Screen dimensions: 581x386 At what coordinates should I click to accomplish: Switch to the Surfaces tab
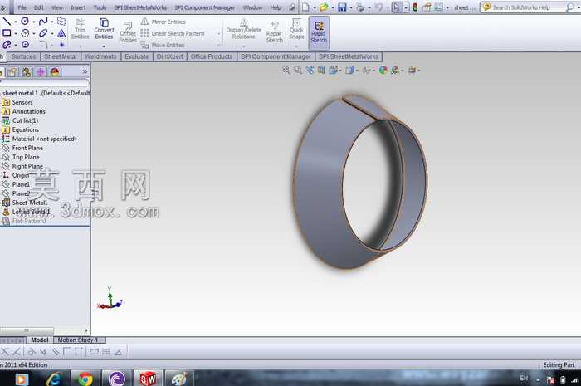click(x=24, y=56)
